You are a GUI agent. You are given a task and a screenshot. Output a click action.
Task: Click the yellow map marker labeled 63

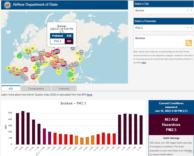tap(32, 49)
